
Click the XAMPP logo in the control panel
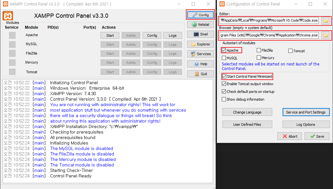pyautogui.click(x=8, y=16)
